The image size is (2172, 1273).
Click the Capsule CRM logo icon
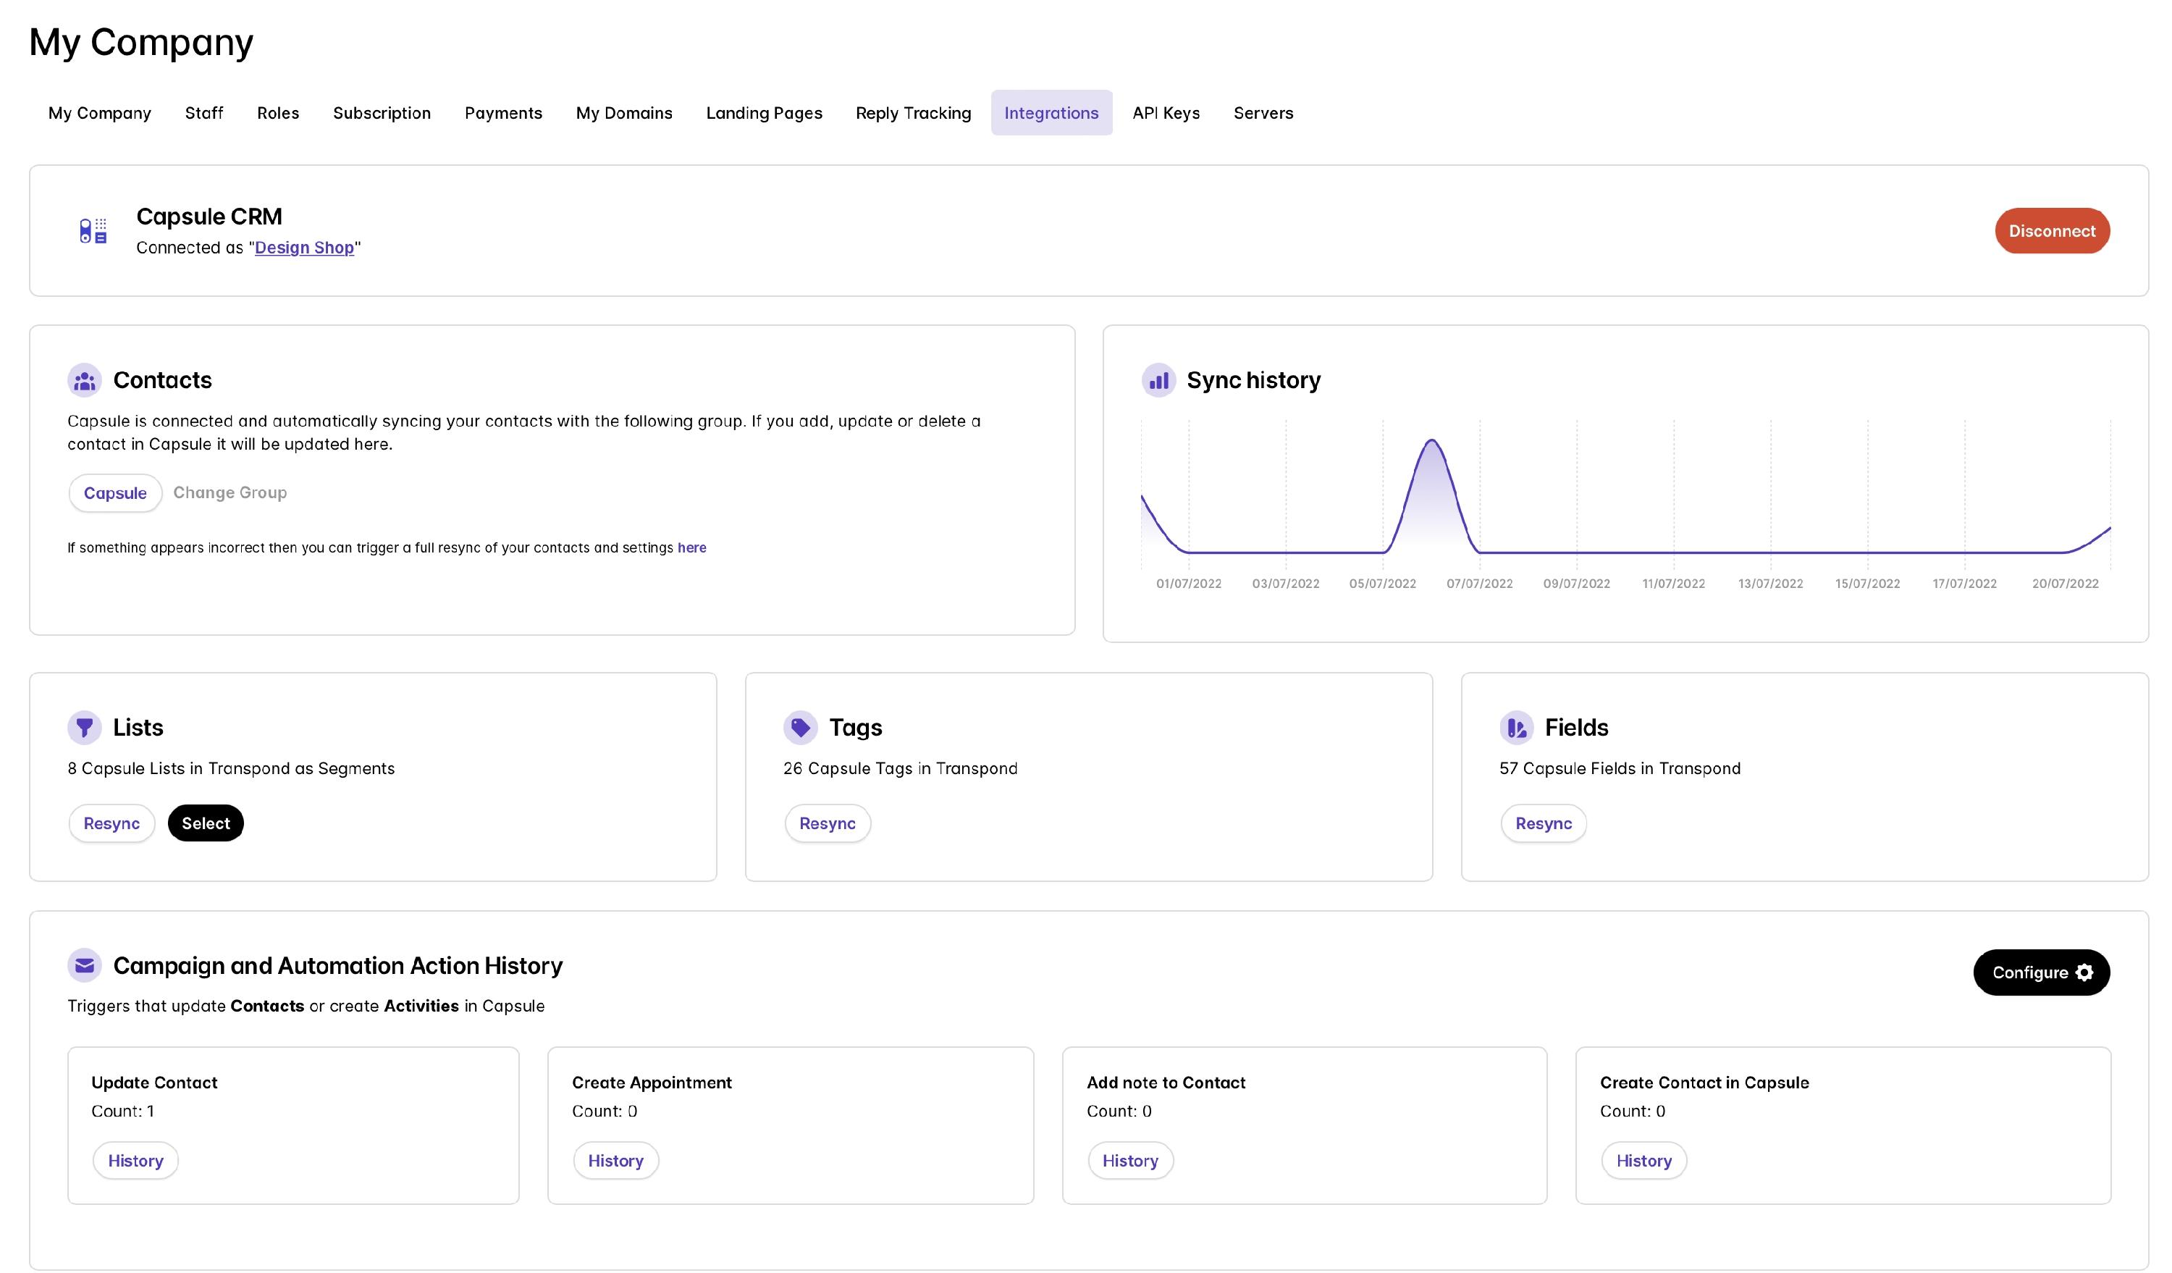coord(93,231)
